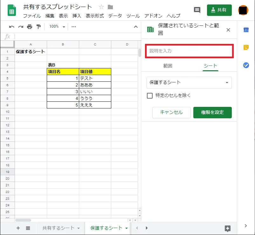Open the all sheets list icon
The width and height of the screenshot is (255, 235).
(x=28, y=228)
